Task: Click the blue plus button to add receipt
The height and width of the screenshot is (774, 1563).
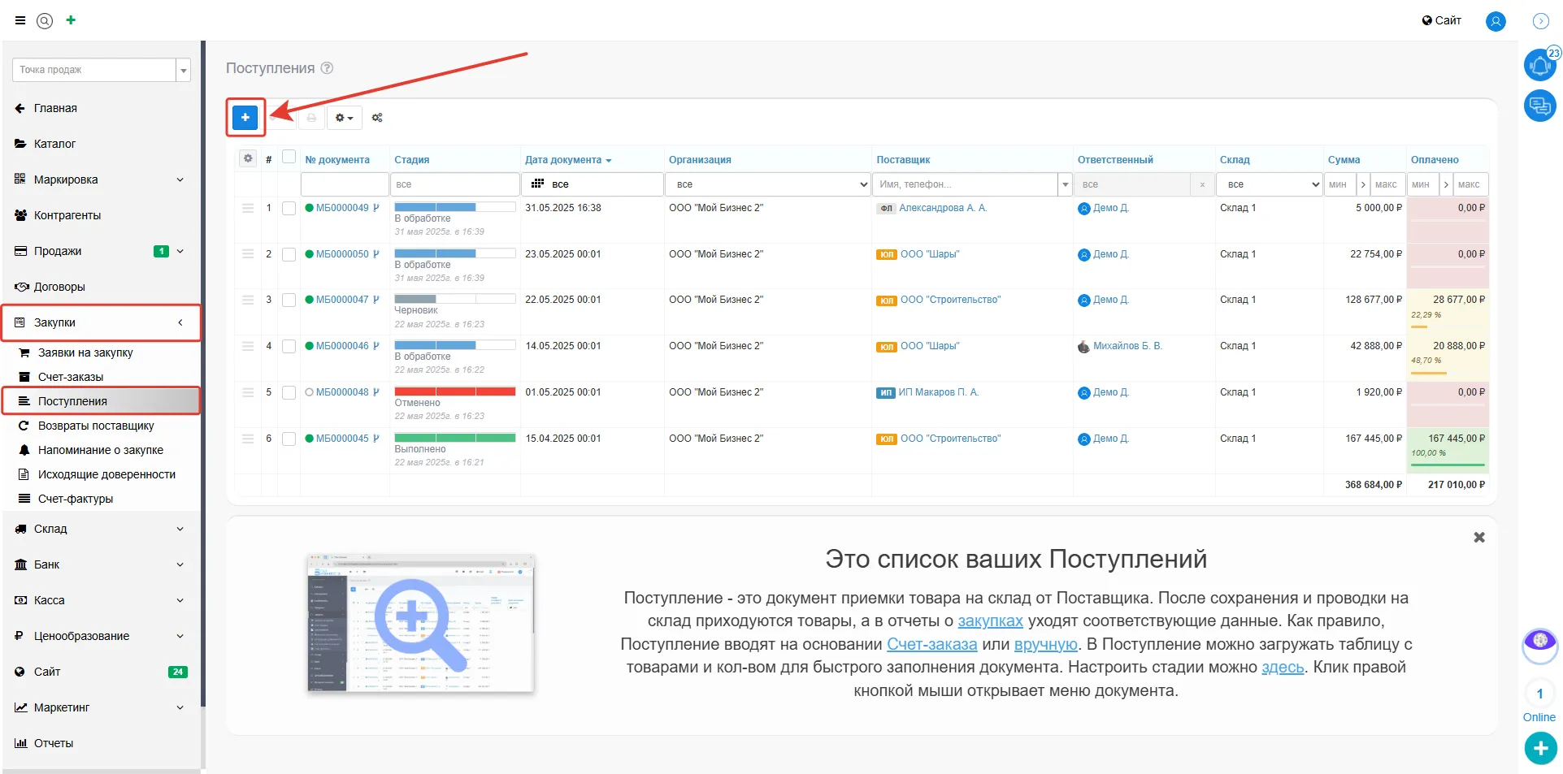Action: pyautogui.click(x=245, y=118)
